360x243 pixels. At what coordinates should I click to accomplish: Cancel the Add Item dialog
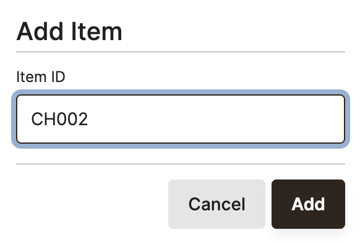[216, 204]
